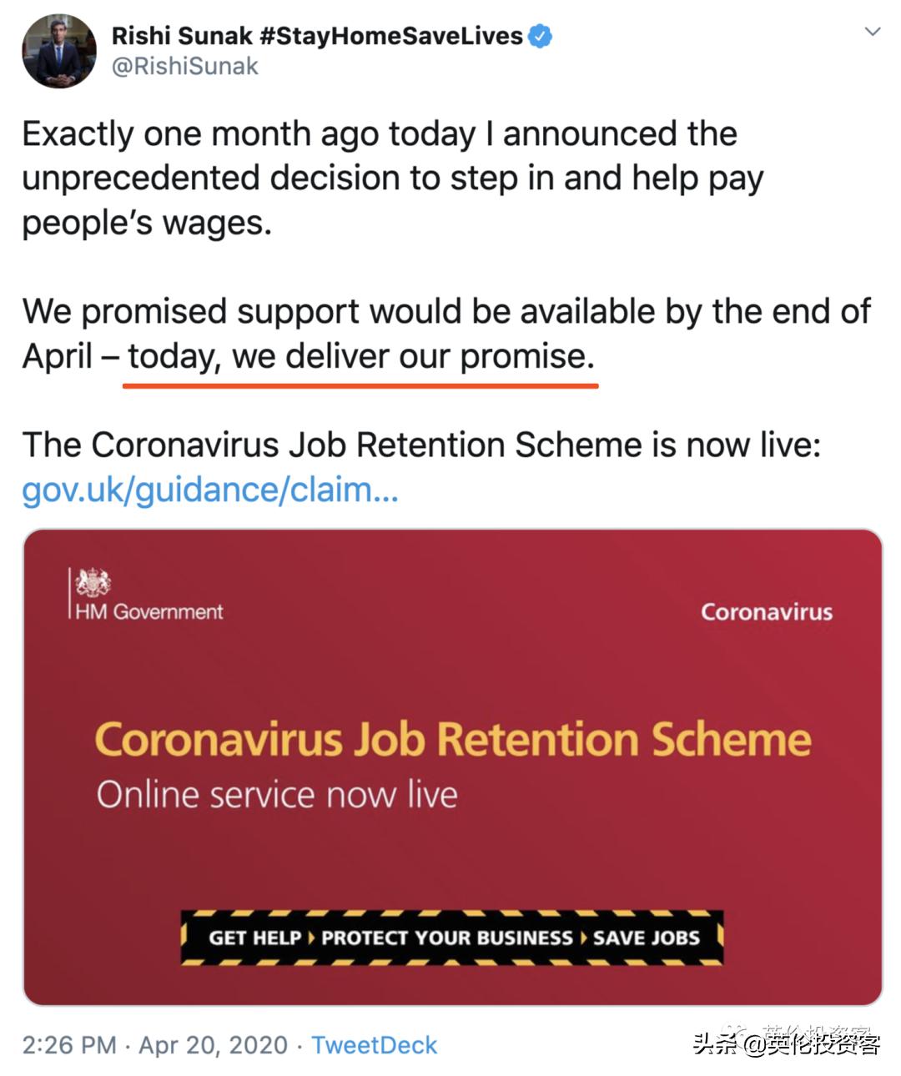Click the Online service now live text
This screenshot has height=1076, width=901.
pyautogui.click(x=277, y=794)
